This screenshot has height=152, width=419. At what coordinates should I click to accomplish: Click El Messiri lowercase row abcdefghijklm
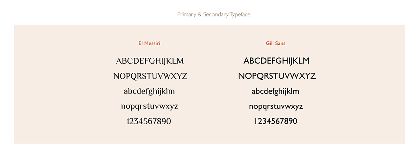coord(149,91)
